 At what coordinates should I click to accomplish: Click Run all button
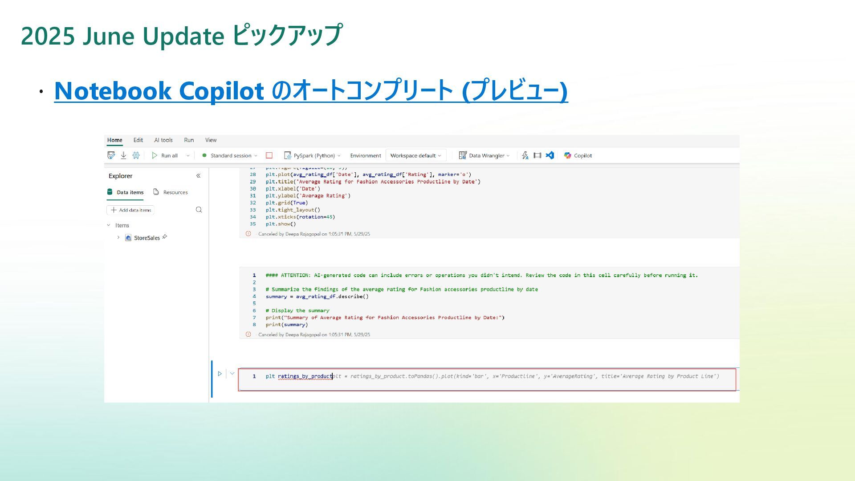click(165, 155)
